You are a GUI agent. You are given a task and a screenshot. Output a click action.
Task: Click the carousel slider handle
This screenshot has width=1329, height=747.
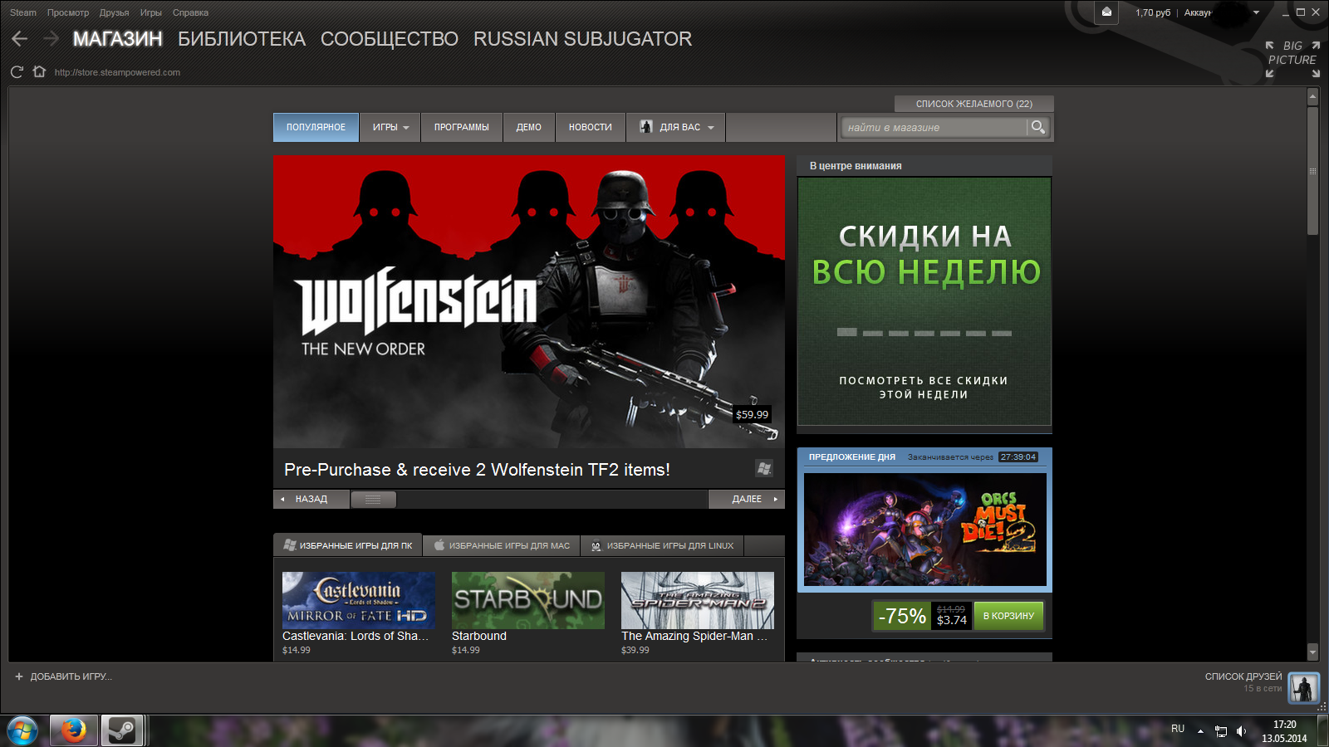click(x=373, y=499)
